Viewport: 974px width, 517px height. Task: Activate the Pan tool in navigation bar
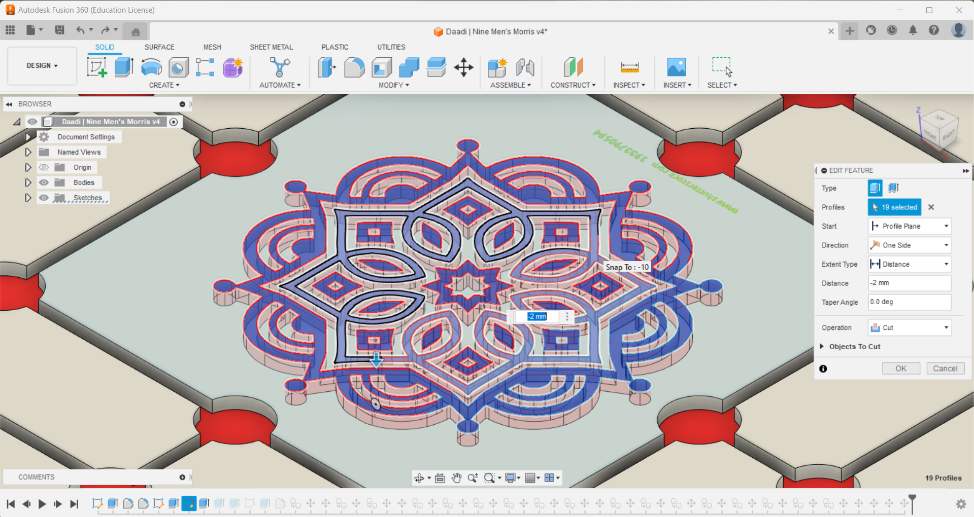coord(456,477)
